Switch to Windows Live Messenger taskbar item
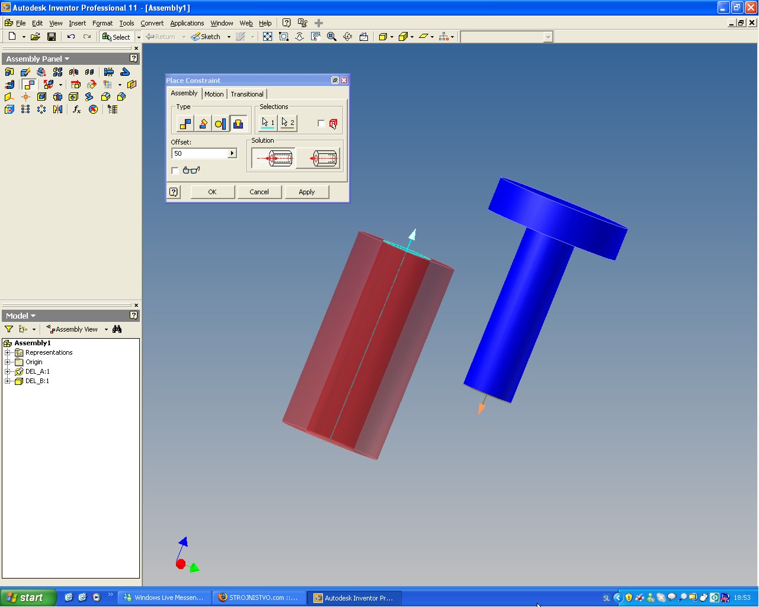759x607 pixels. [x=164, y=598]
